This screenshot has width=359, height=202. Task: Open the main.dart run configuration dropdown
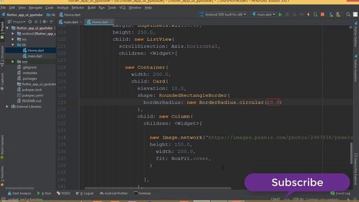point(264,15)
